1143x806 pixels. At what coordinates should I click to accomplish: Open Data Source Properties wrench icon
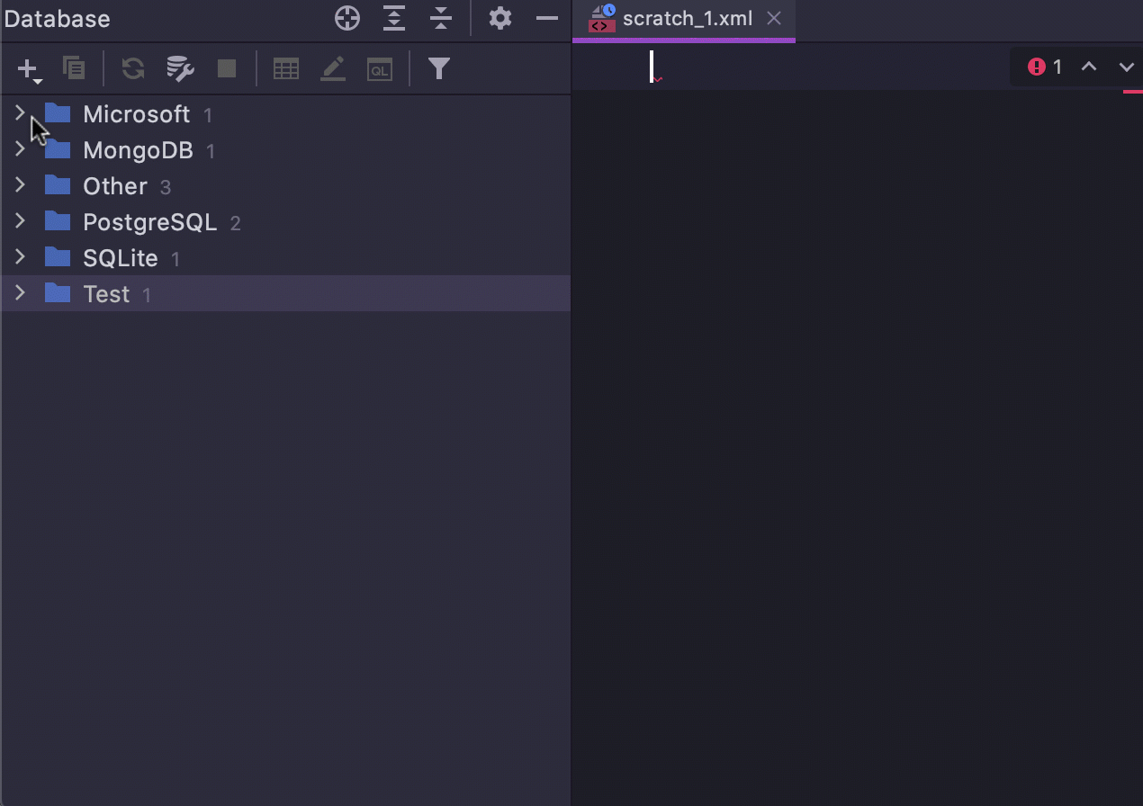tap(180, 68)
